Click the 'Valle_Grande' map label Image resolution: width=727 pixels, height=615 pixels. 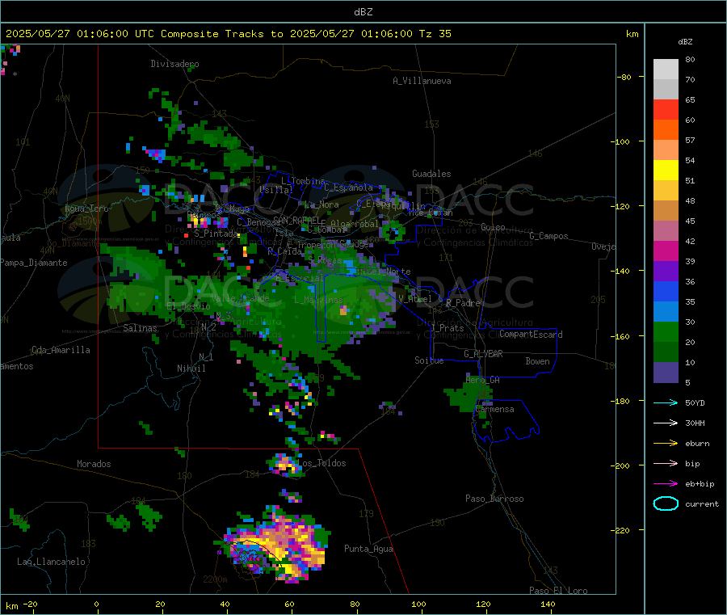point(240,297)
